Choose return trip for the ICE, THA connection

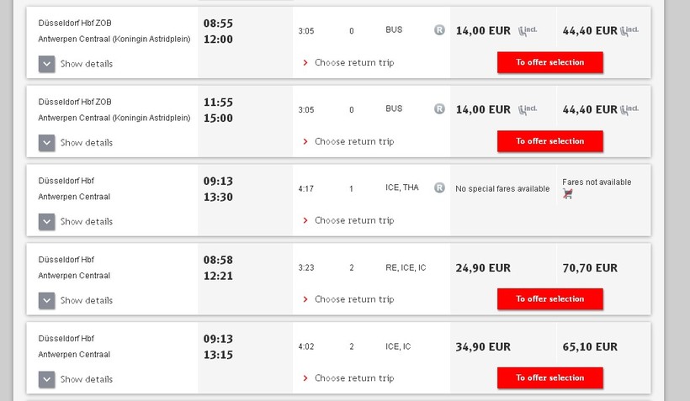click(353, 221)
